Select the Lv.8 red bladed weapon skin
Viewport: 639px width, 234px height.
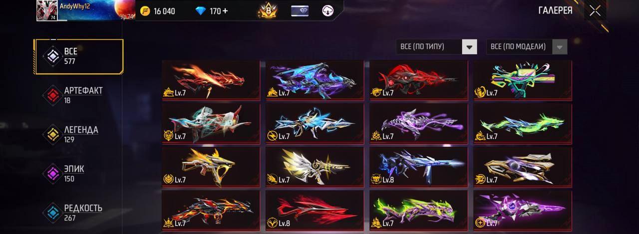[315, 209]
